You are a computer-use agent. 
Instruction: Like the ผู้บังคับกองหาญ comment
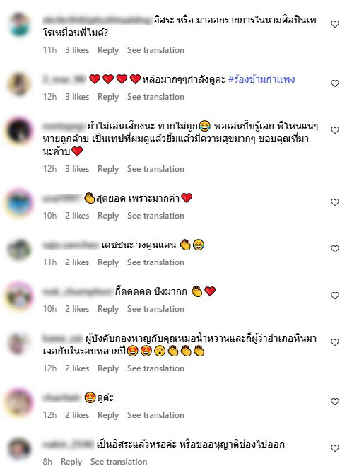click(335, 342)
